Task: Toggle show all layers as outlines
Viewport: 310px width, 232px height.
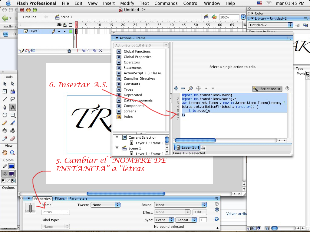Action: click(71, 25)
